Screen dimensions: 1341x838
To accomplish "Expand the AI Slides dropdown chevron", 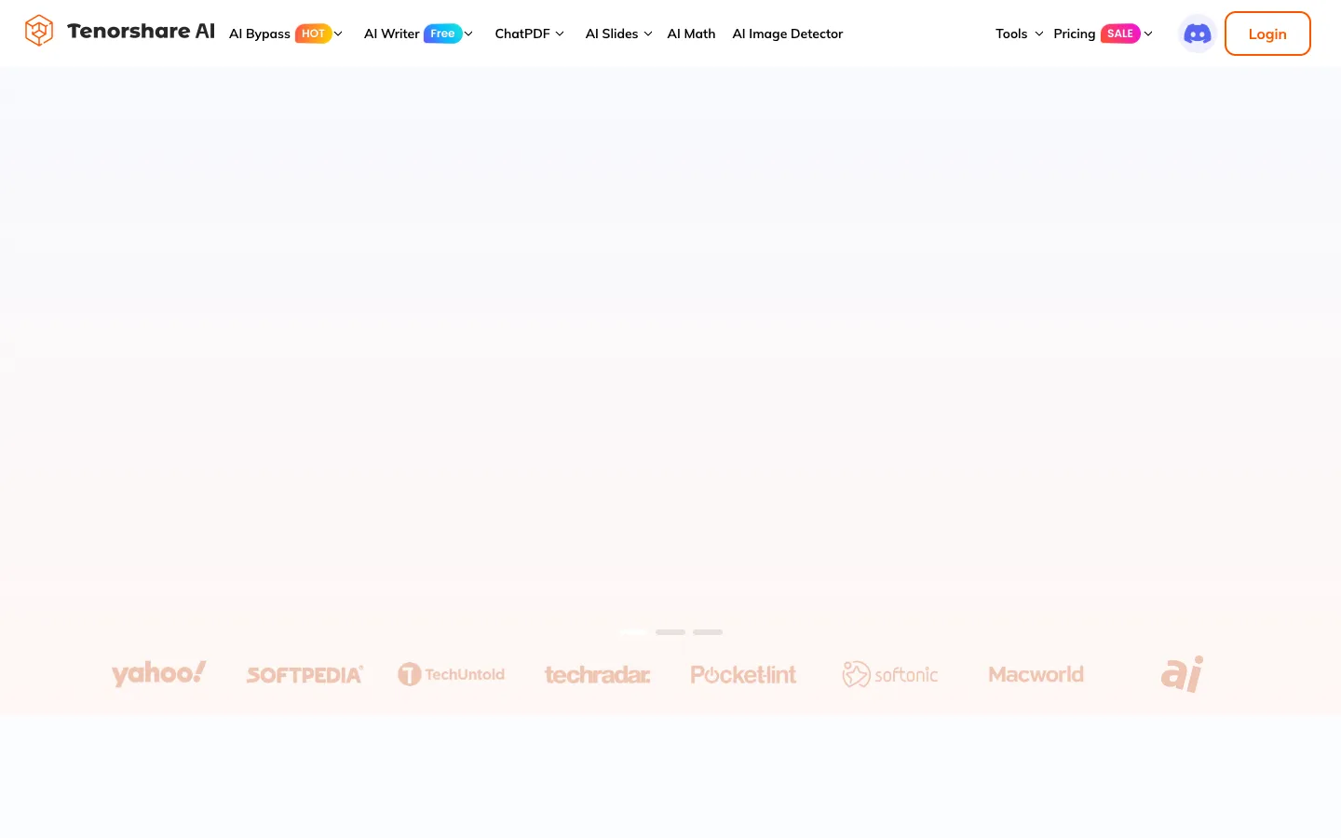I will pos(648,34).
